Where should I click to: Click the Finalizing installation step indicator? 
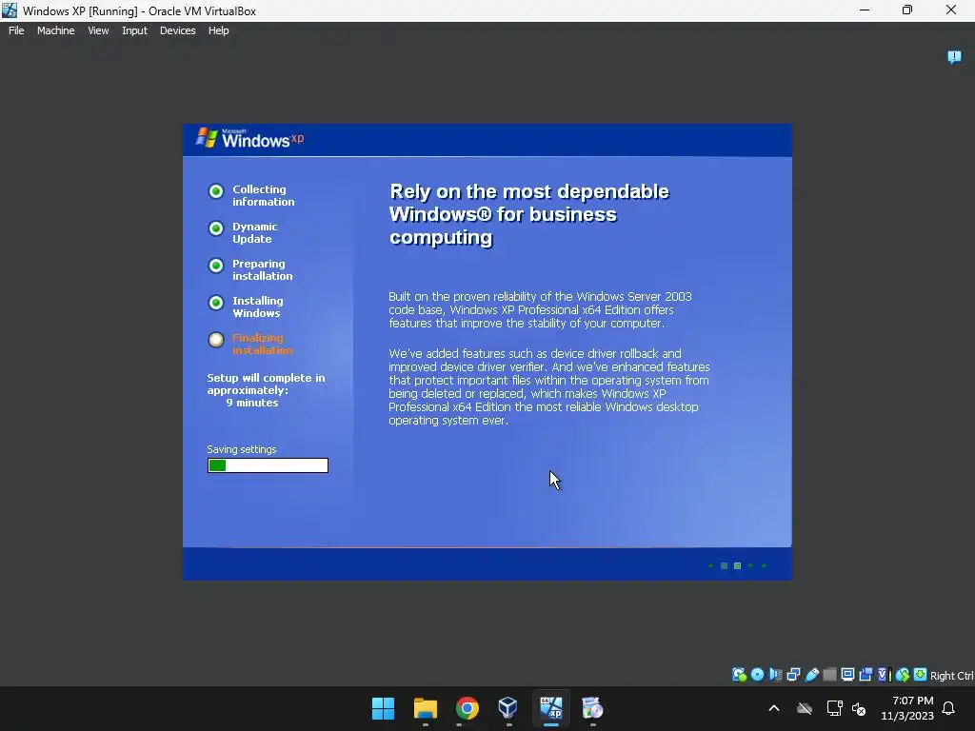(216, 340)
